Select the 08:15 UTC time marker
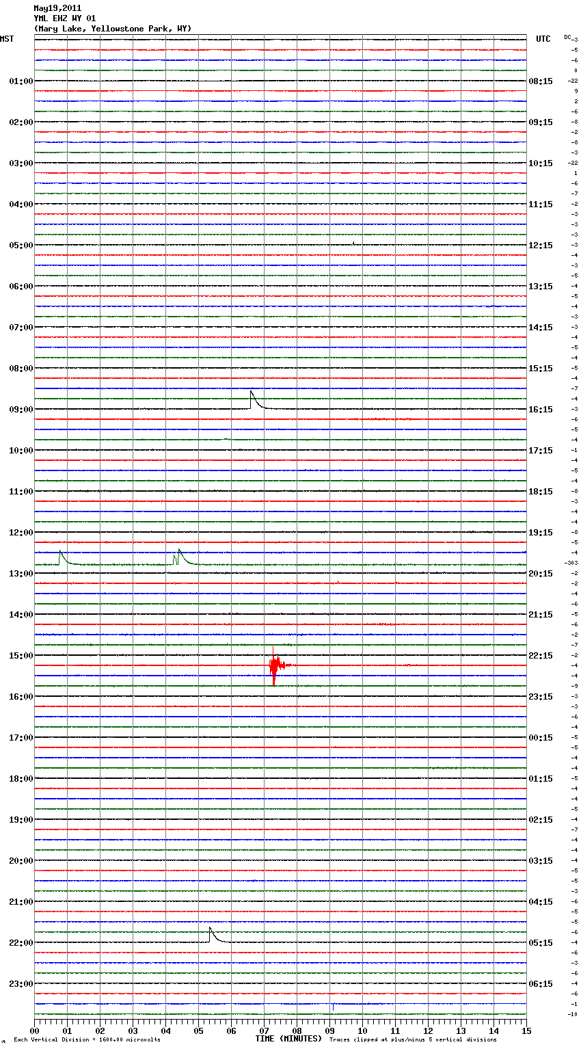Viewport: 581px width, 1049px height. tap(541, 81)
